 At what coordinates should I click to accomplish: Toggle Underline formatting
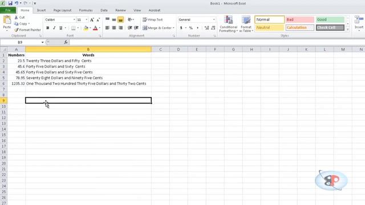[61, 28]
